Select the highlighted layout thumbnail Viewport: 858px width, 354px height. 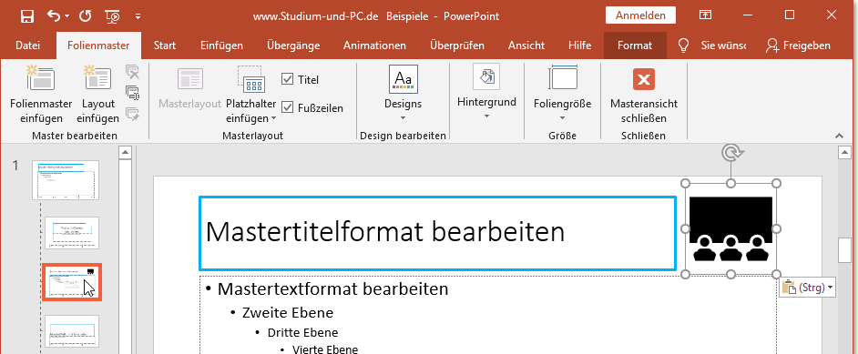(x=72, y=282)
